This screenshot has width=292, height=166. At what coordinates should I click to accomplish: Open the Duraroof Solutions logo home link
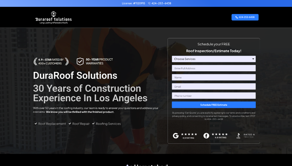53,18
